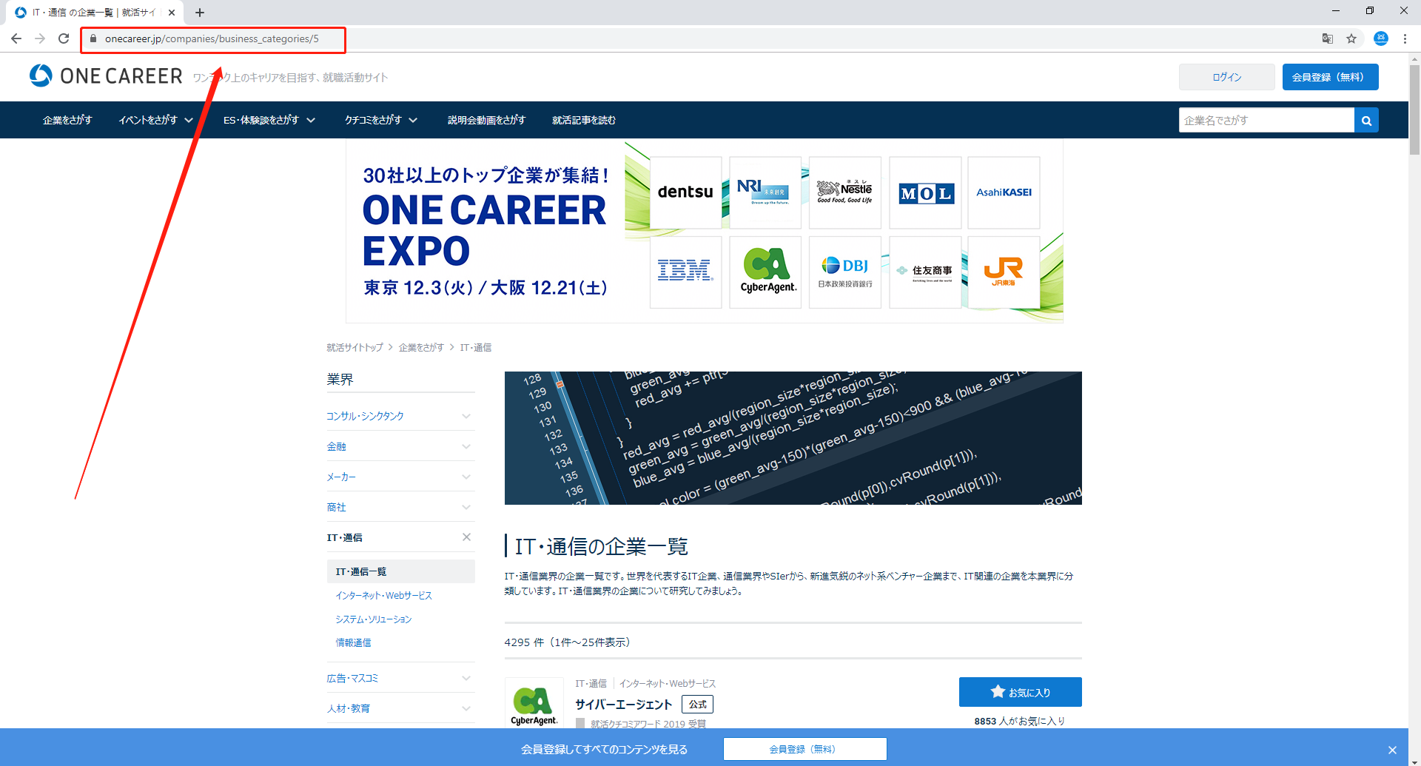Screen dimensions: 1421x766
Task: Bookmark this page with the star
Action: coord(1351,38)
